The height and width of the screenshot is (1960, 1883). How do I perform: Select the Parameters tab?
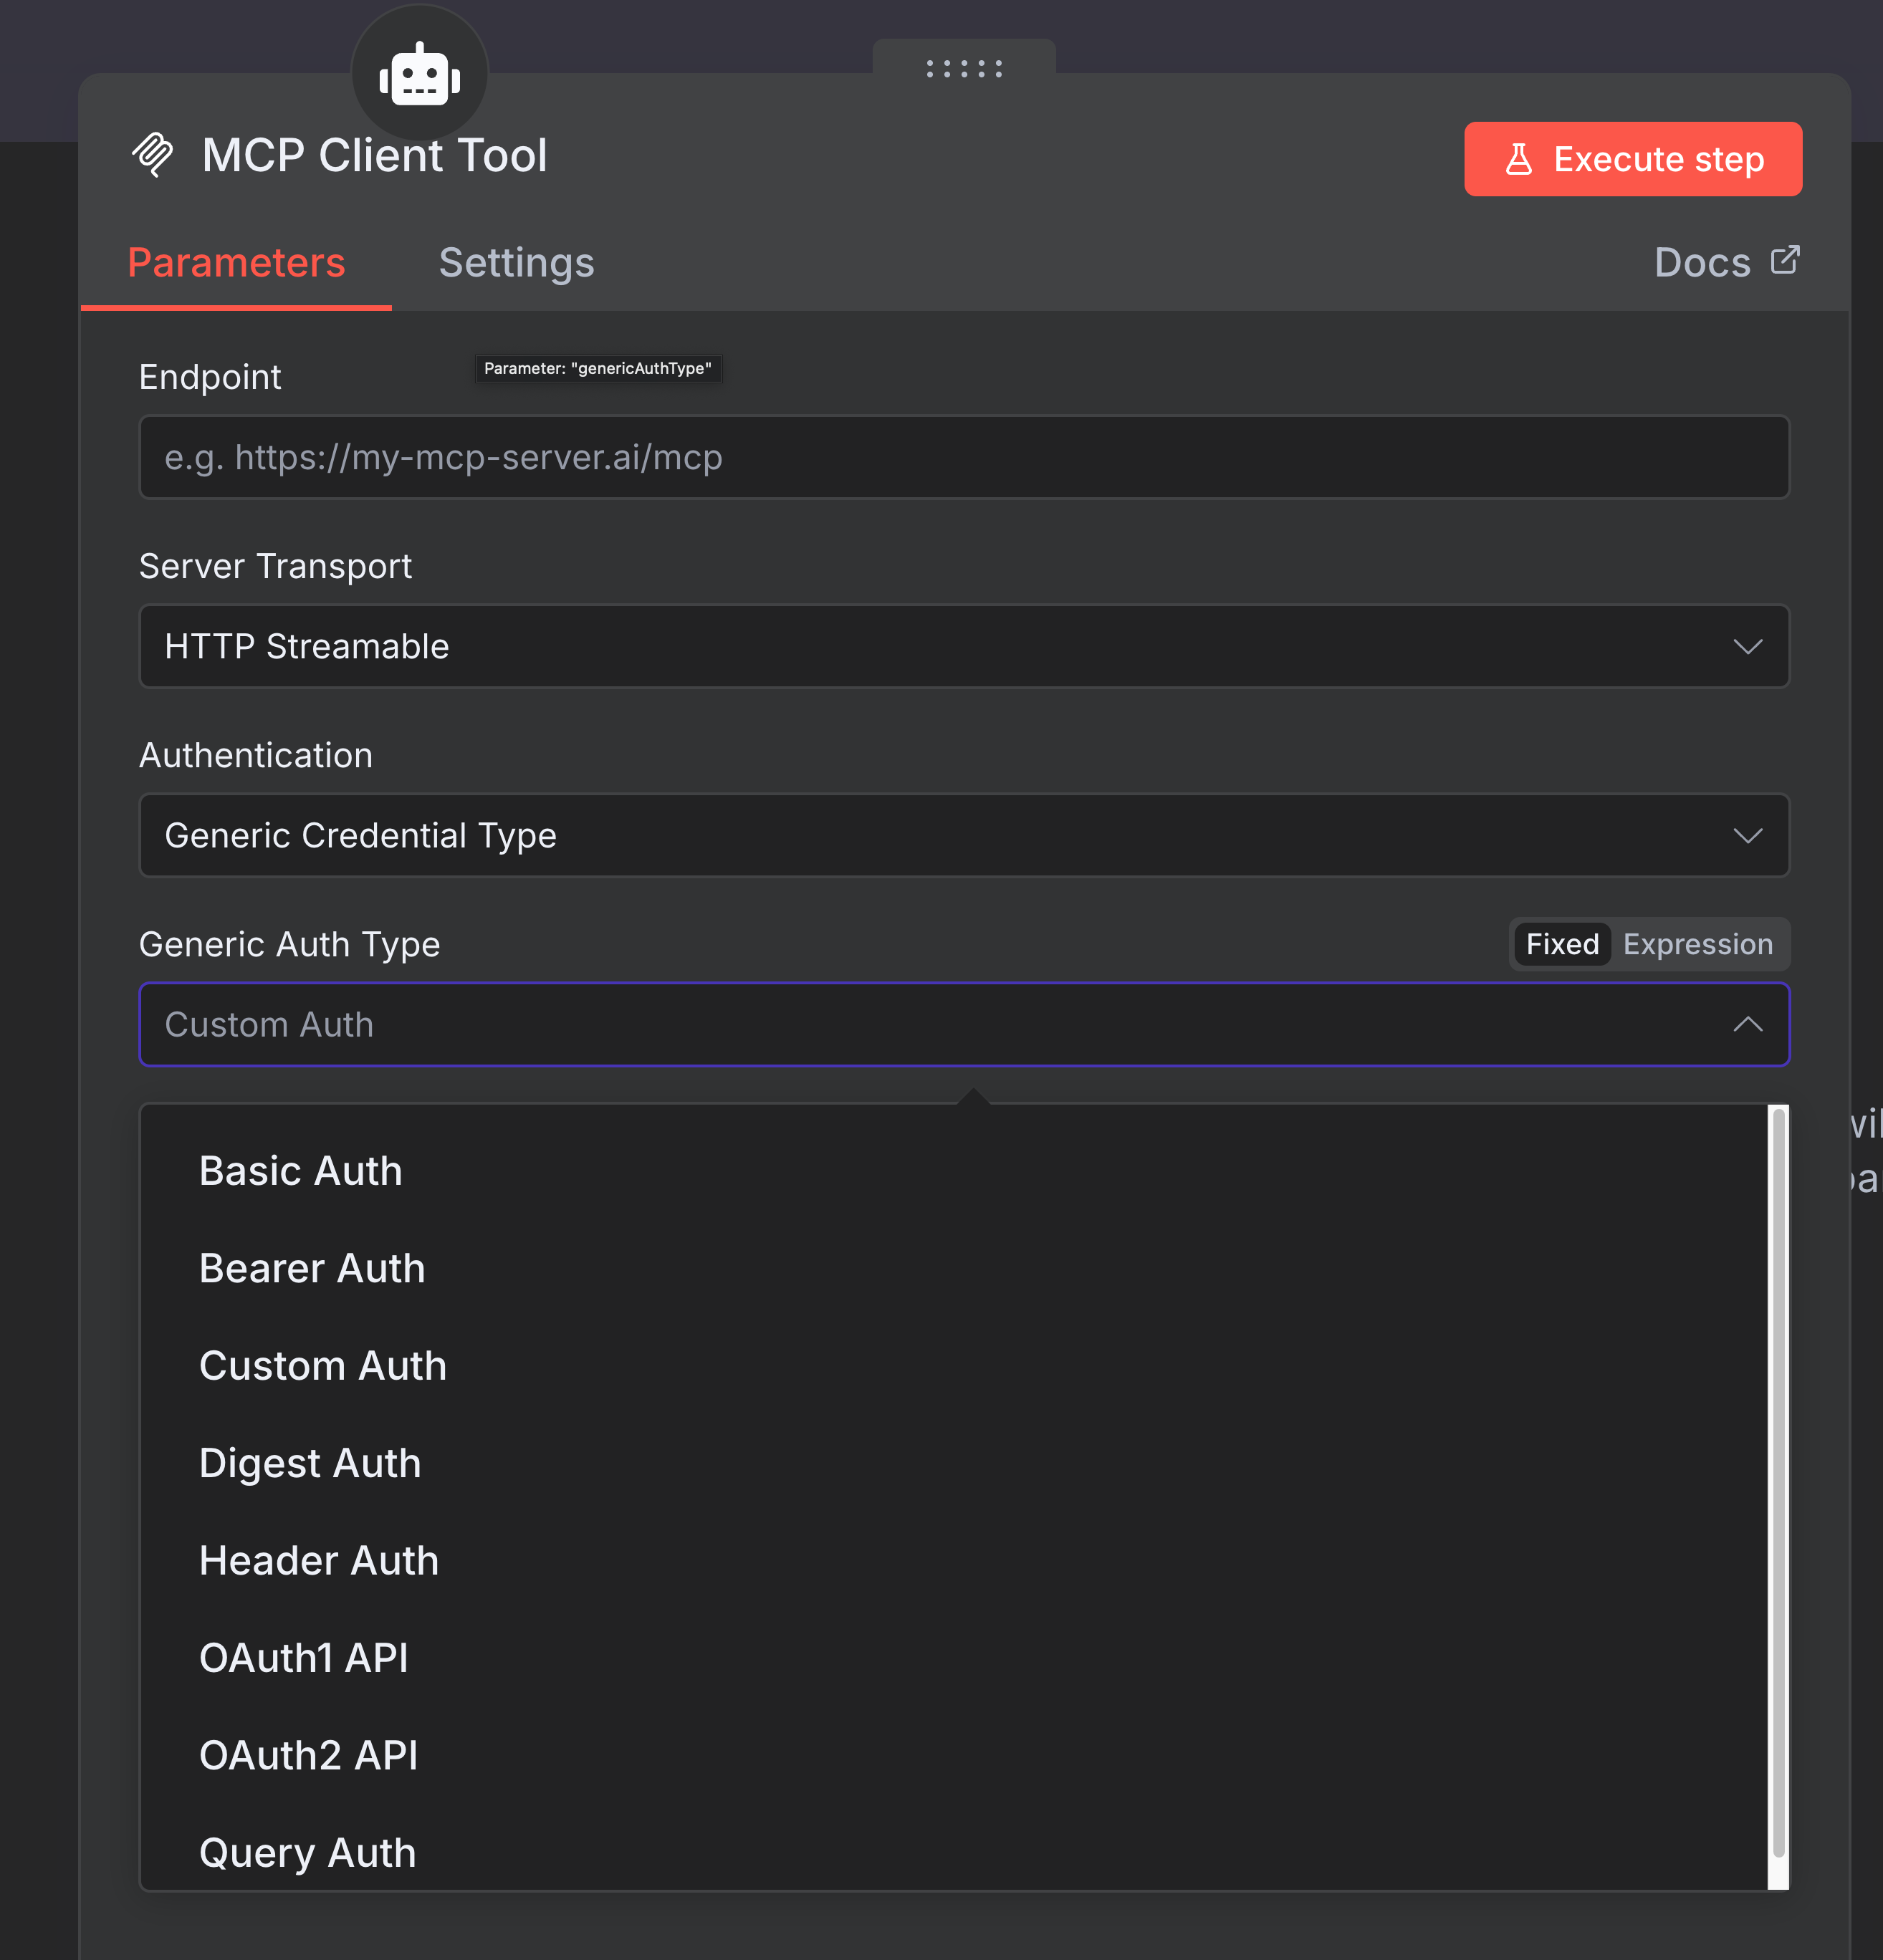pyautogui.click(x=236, y=263)
